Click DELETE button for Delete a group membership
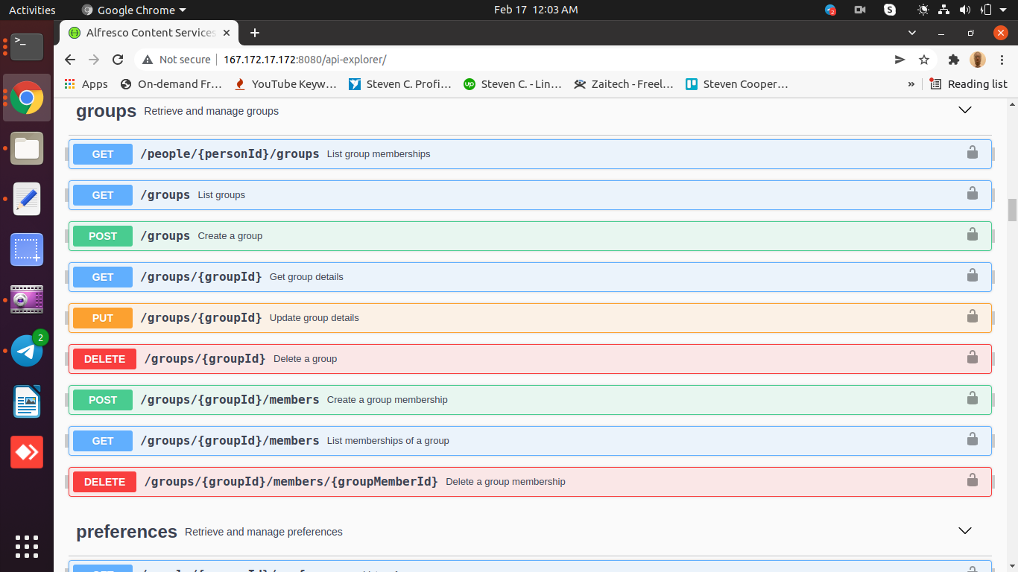The height and width of the screenshot is (572, 1018). click(x=104, y=482)
